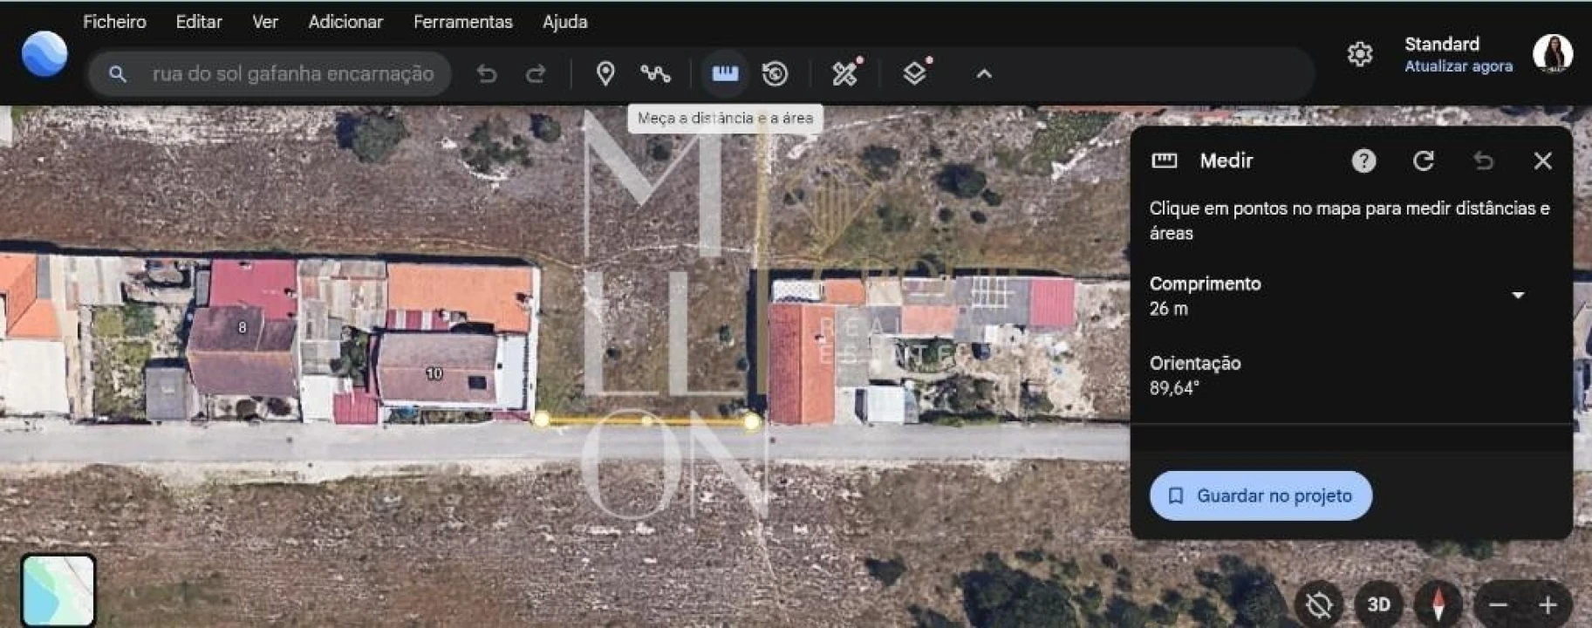Open historical imagery clock tool

pyautogui.click(x=775, y=74)
